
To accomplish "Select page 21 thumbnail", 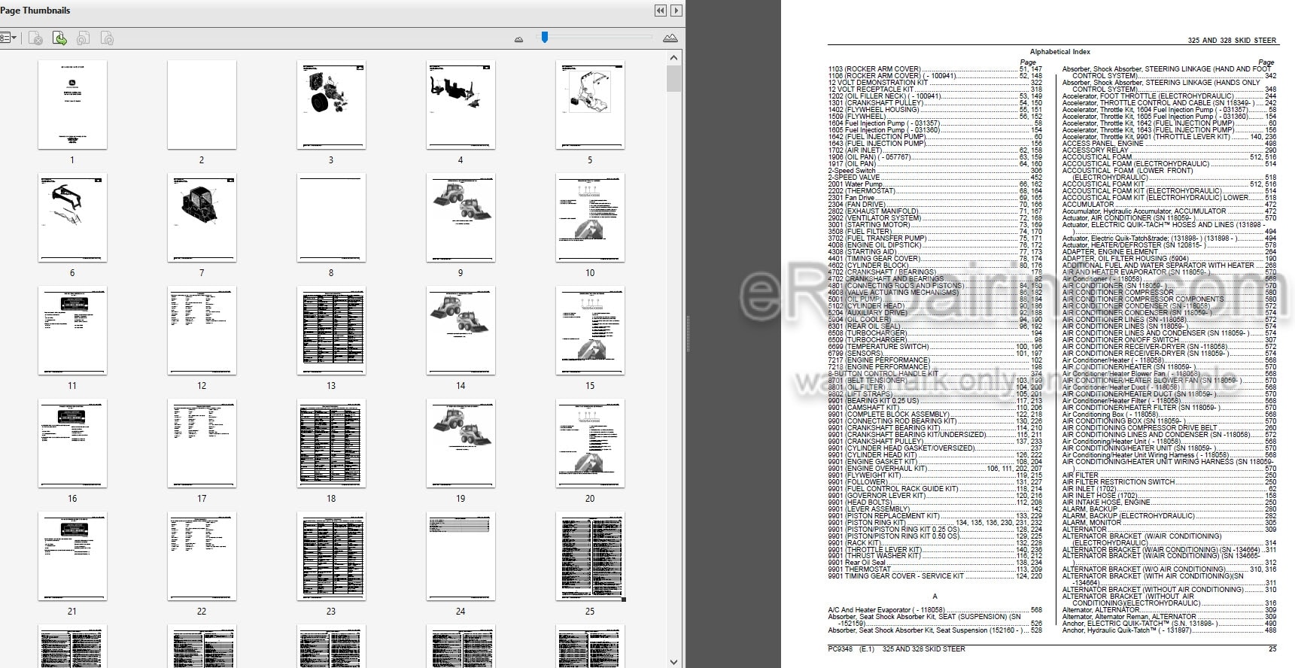I will (x=72, y=556).
